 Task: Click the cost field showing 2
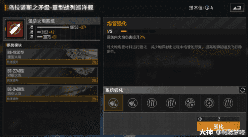tap(219, 119)
